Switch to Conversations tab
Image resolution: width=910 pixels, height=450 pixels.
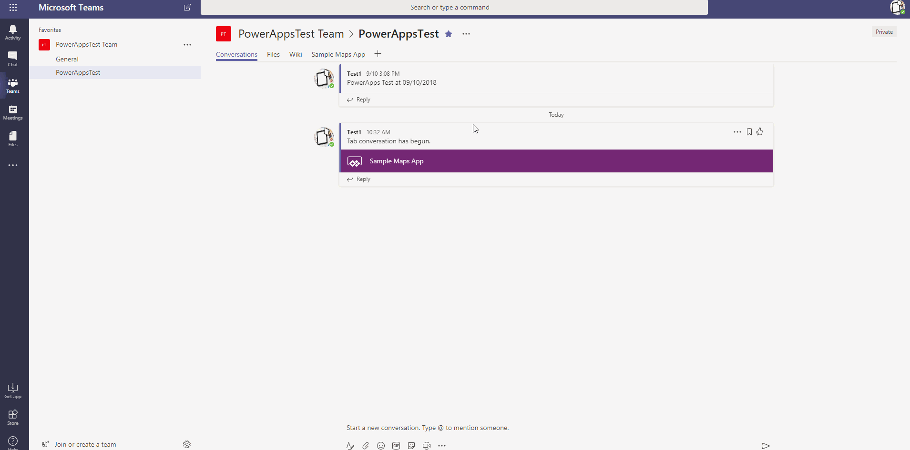point(236,54)
